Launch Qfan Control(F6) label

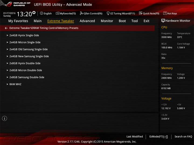(x=93, y=13)
